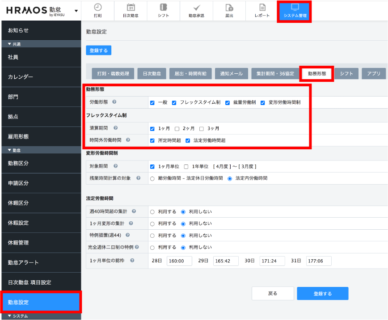The image size is (388, 320).
Task: Open 日次勤怠 calendar icon in top navigation
Action: pos(131,8)
